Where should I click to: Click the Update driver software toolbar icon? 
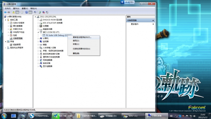[x=40, y=12]
